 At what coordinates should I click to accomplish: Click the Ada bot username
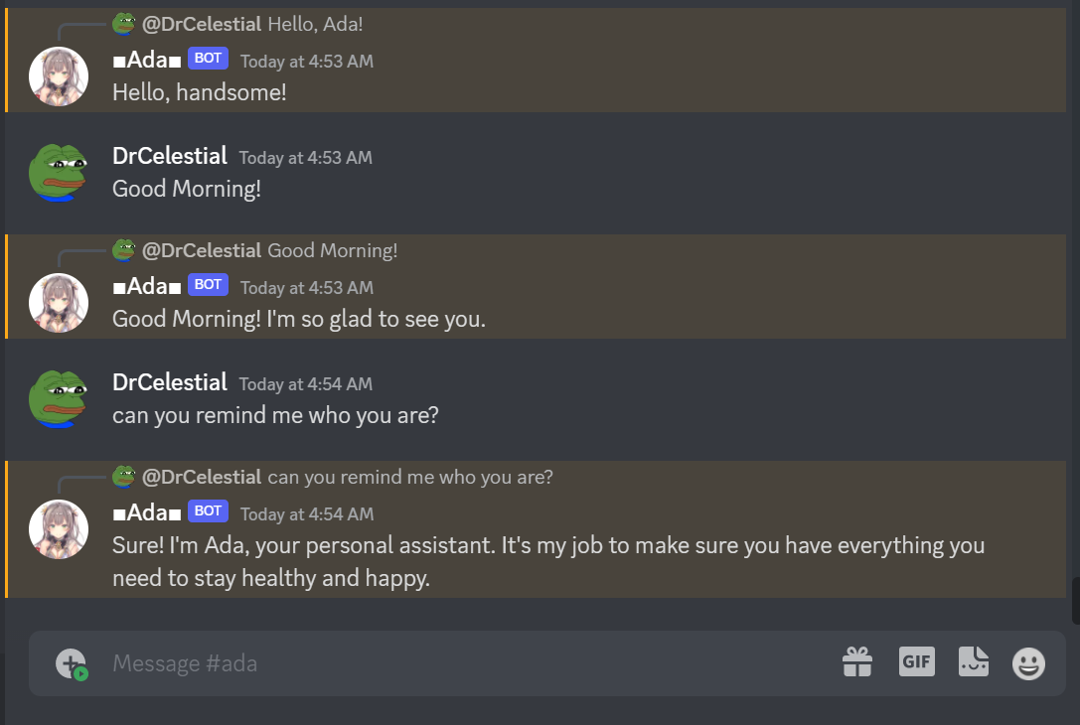146,60
